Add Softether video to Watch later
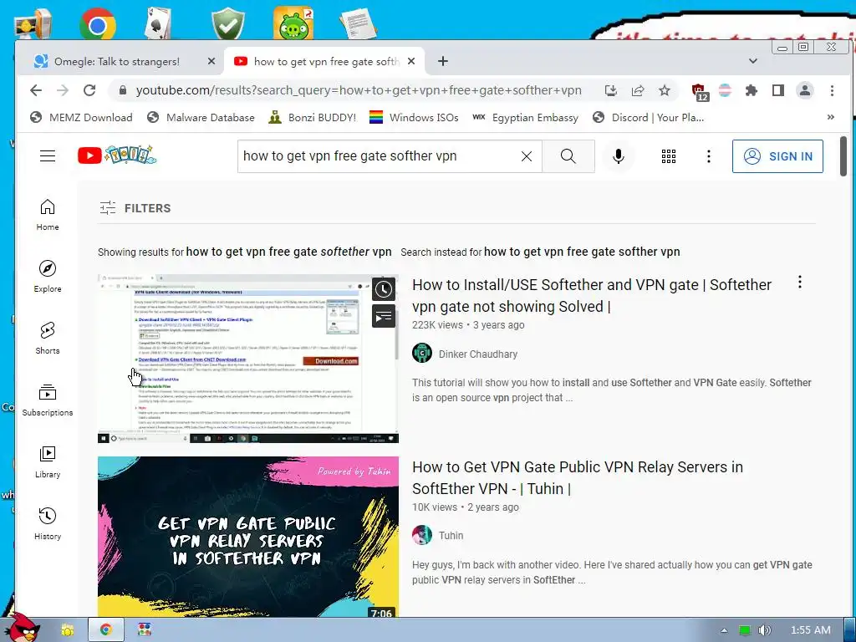This screenshot has height=642, width=856. click(x=384, y=289)
